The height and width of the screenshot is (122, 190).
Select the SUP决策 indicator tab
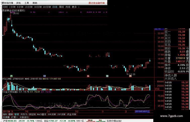pyautogui.click(x=61, y=114)
